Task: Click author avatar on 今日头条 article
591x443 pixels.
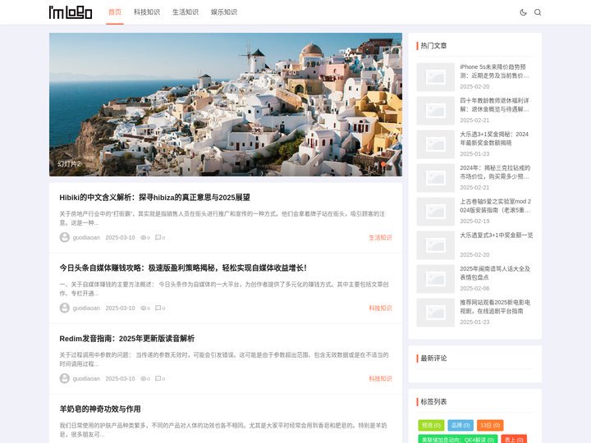Action: tap(65, 308)
